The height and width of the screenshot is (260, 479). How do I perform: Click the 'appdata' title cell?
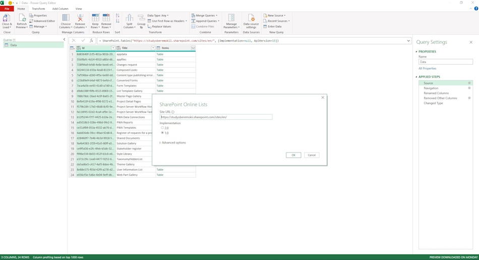click(x=136, y=54)
